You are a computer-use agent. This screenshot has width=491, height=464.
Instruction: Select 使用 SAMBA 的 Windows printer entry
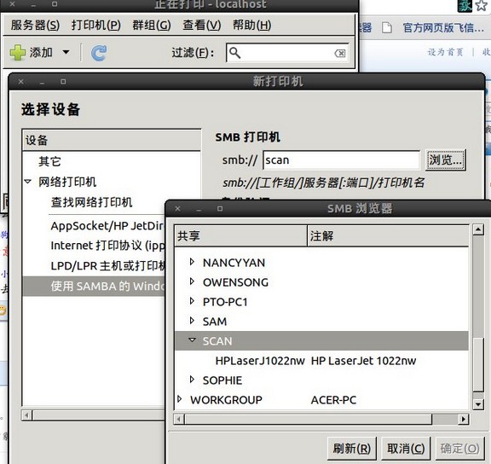coord(93,286)
